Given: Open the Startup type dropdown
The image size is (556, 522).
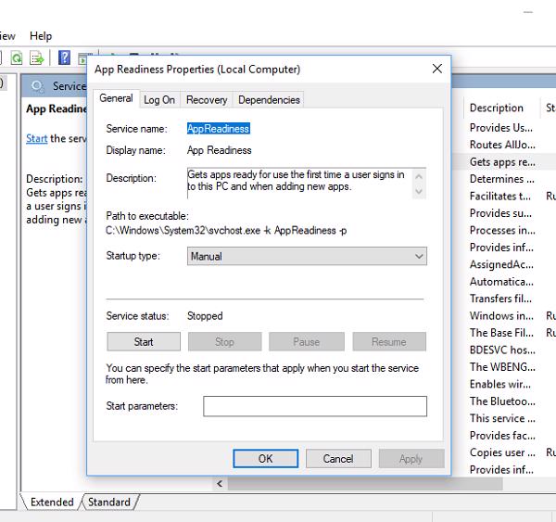Looking at the screenshot, I should coord(306,256).
